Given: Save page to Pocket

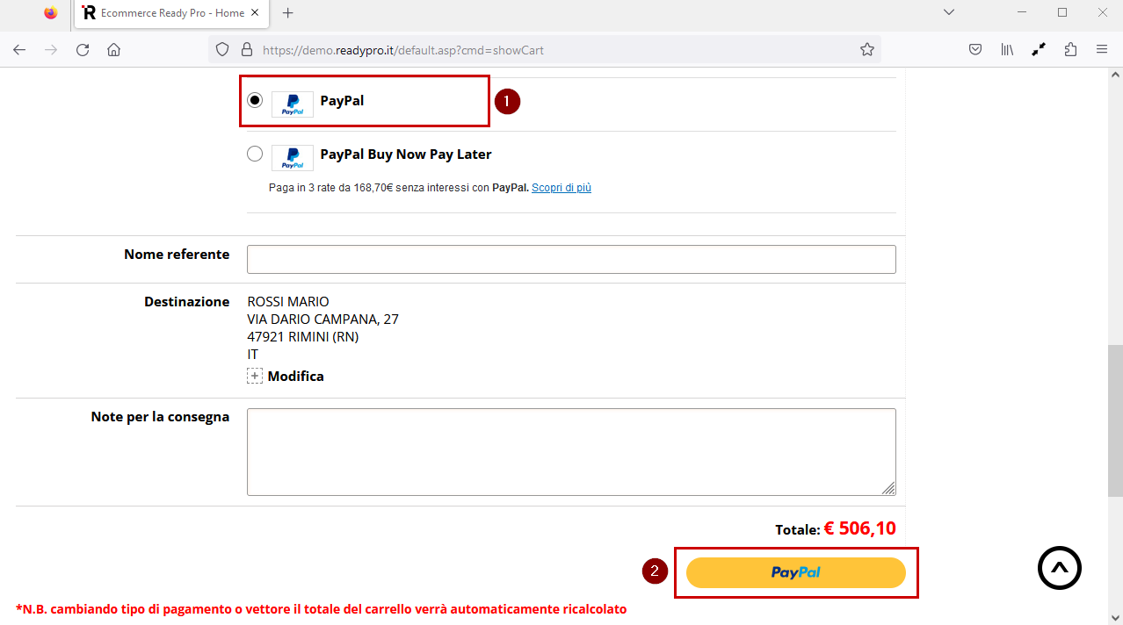Looking at the screenshot, I should (975, 50).
